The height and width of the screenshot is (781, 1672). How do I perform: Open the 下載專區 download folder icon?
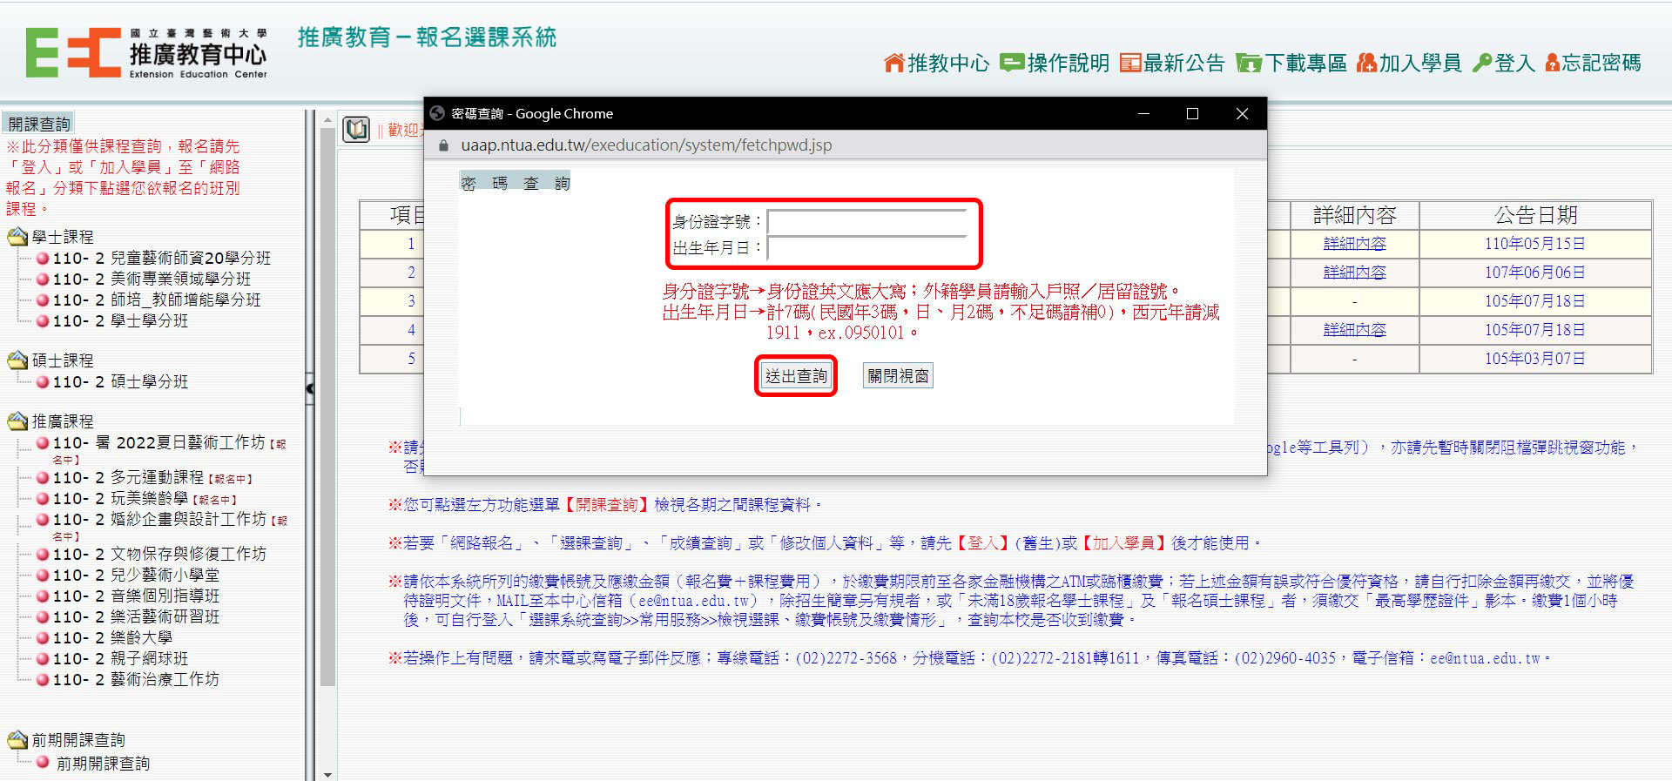point(1249,63)
